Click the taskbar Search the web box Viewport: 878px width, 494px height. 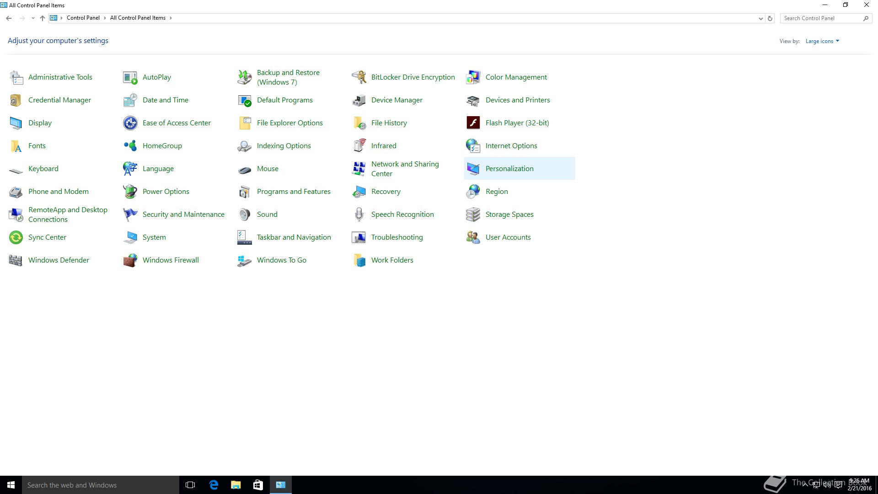(x=101, y=485)
